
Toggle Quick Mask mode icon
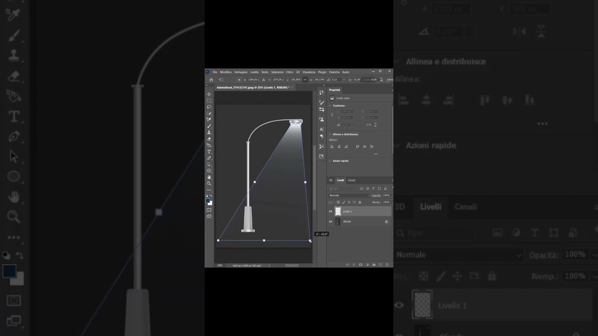coord(209,210)
